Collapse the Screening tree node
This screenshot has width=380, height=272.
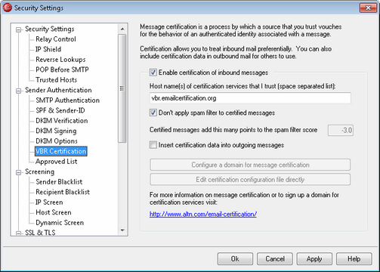click(x=18, y=172)
